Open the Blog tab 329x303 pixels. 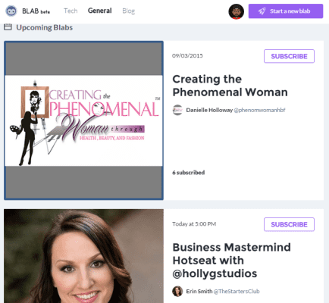click(128, 11)
